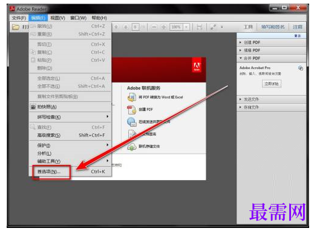
Task: Click 全部不选(E) menu entry
Action: point(70,86)
